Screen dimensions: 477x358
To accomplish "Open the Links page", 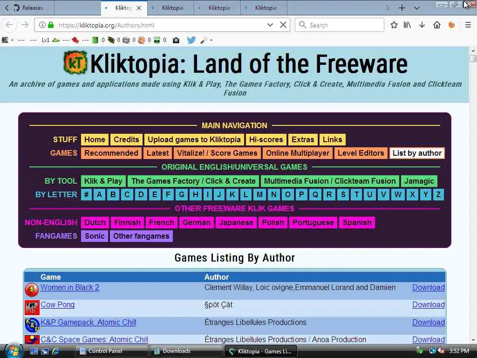I will coord(332,139).
